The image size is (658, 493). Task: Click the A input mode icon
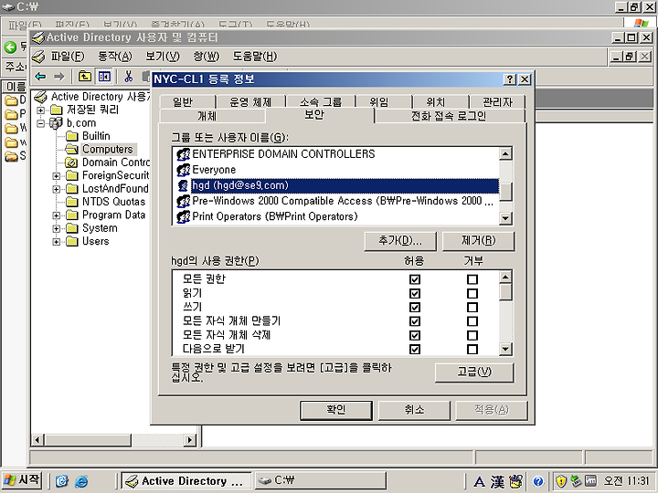(x=479, y=482)
